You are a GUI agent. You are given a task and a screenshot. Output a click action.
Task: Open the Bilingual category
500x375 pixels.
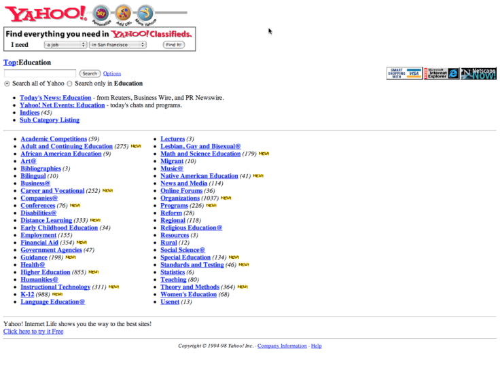pos(33,176)
